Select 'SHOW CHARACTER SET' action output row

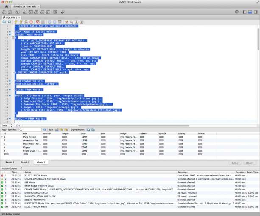[x=130, y=193]
